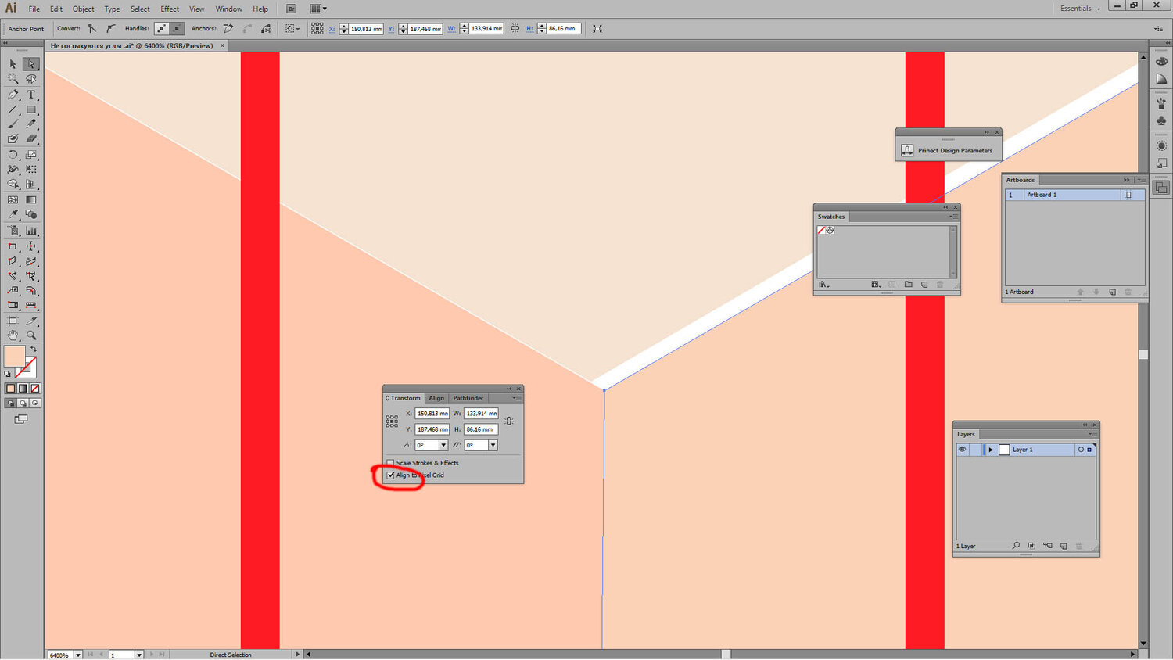This screenshot has height=660, width=1173.
Task: Select the Paintbrush tool
Action: [x=13, y=124]
